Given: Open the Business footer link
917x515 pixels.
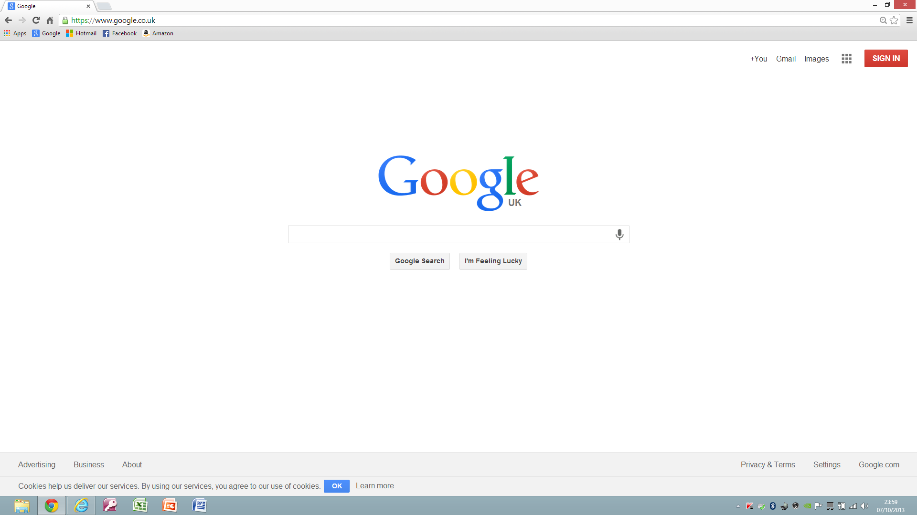Looking at the screenshot, I should (x=89, y=464).
